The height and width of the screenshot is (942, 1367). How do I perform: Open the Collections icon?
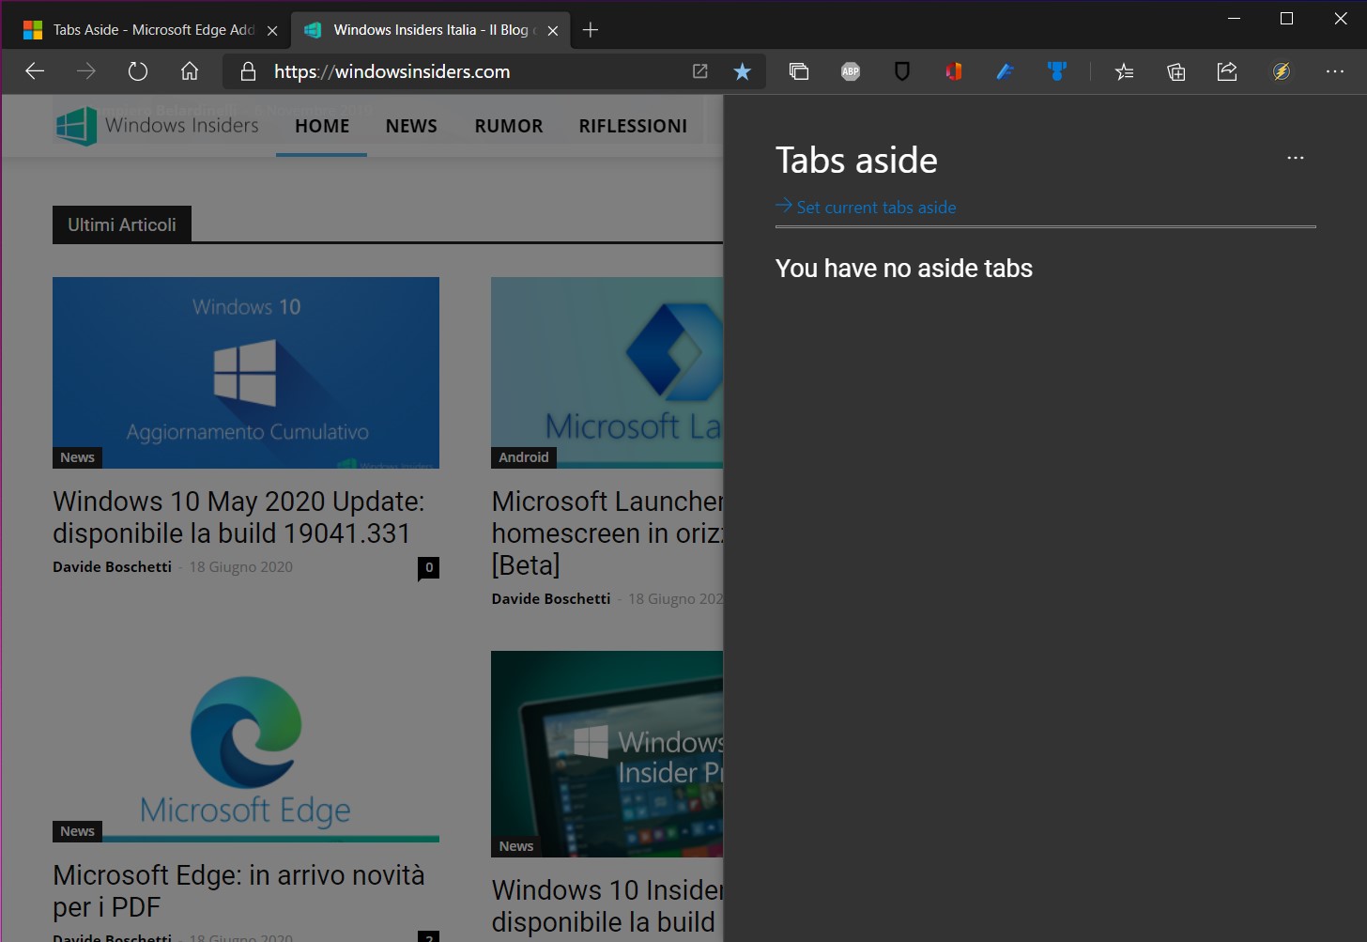coord(1175,71)
